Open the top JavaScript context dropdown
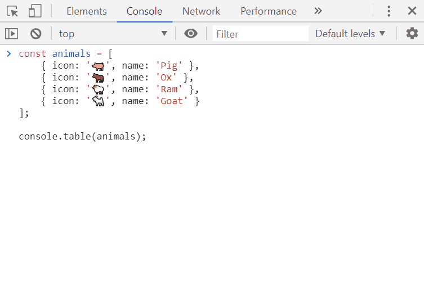This screenshot has width=424, height=306. [x=113, y=34]
